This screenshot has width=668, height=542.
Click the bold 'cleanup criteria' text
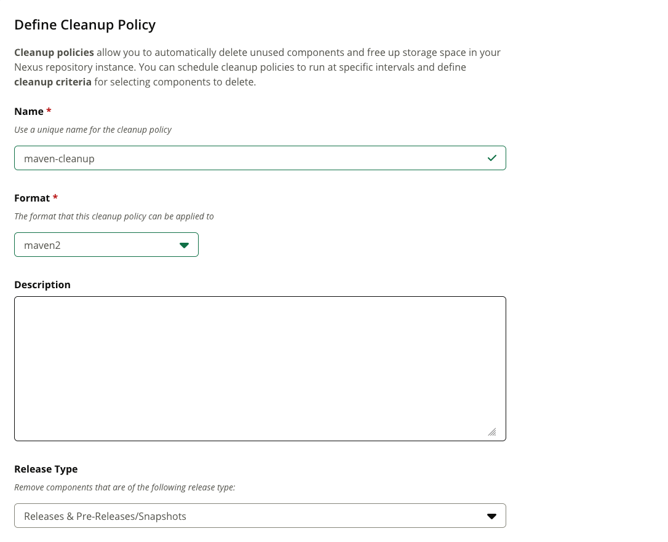point(53,82)
